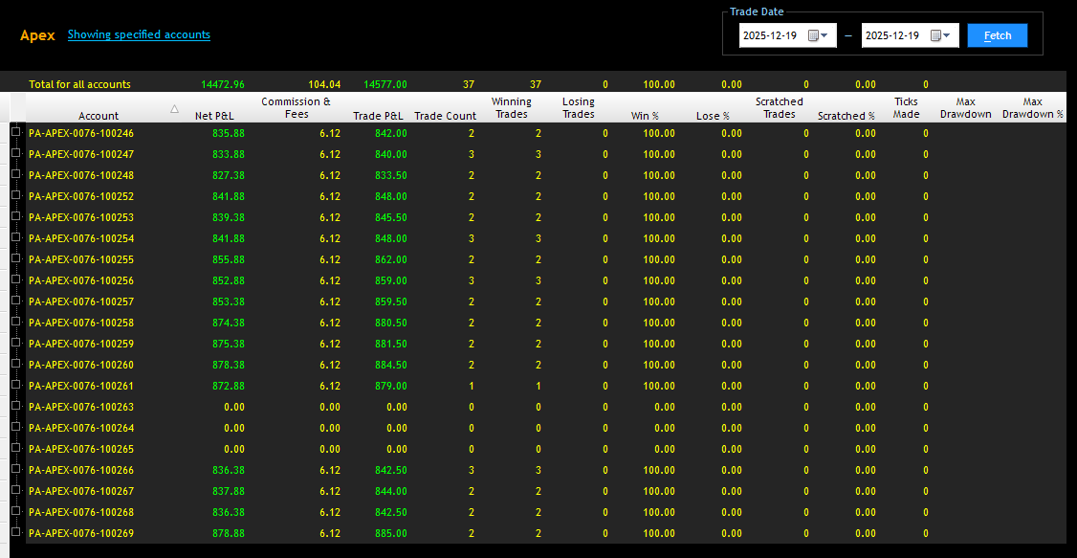
Task: Expand row PA-APEX-0076-100258
Action: click(x=15, y=322)
